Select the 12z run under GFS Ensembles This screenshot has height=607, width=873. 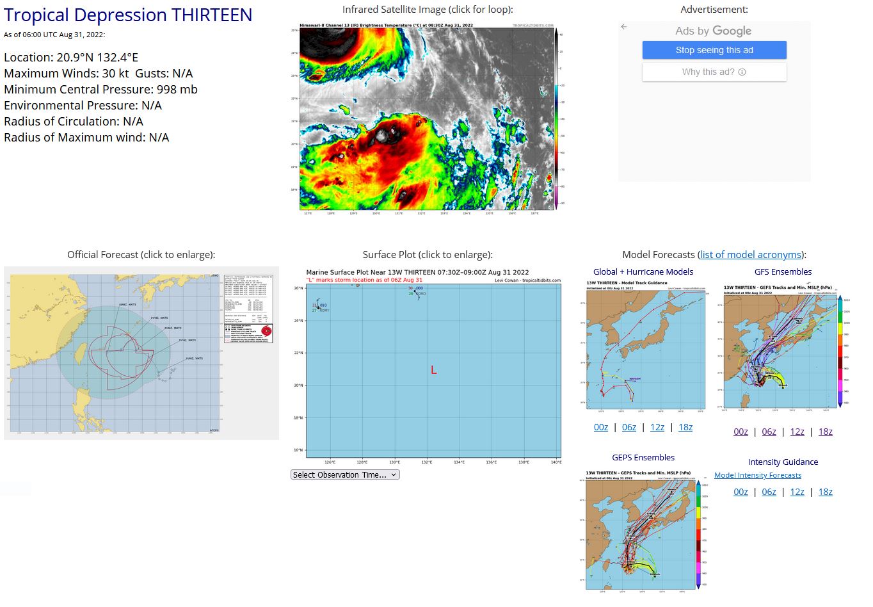click(797, 432)
